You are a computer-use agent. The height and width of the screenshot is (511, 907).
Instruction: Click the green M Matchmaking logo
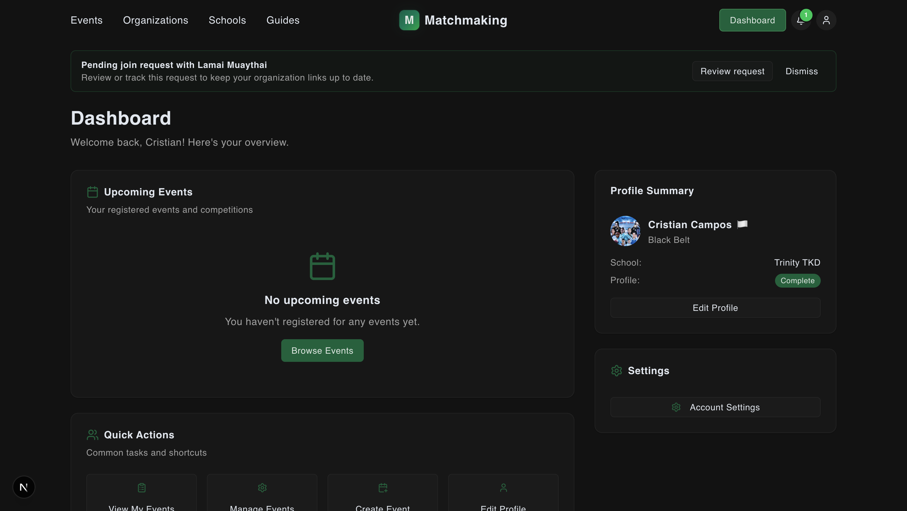[x=409, y=20]
